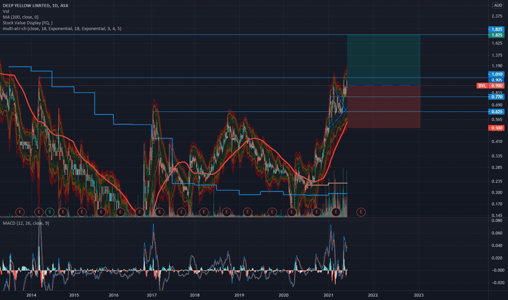Screen dimensions: 508x300
Task: Select the Vol indicator legend
Action: [x=6, y=11]
